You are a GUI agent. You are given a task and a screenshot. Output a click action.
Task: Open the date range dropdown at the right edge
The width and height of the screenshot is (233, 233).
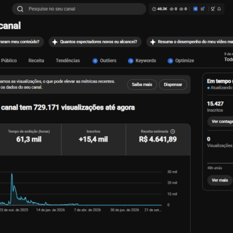229,57
